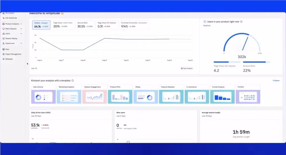
Task: Expand the Users section chevron
Action: click(x=21, y=34)
